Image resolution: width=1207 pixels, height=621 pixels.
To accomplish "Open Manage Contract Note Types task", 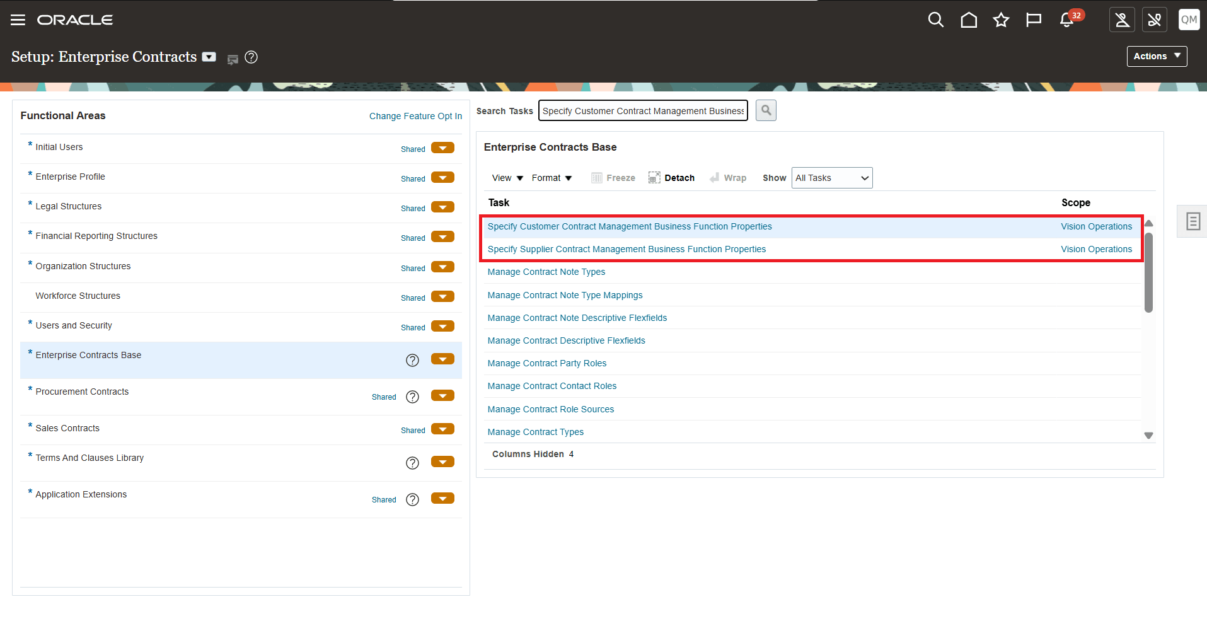I will coord(546,272).
